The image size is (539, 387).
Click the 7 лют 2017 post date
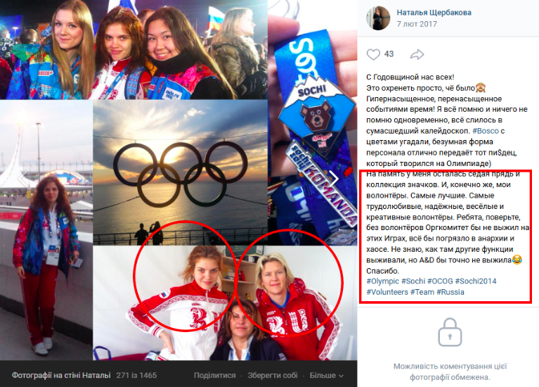[417, 24]
